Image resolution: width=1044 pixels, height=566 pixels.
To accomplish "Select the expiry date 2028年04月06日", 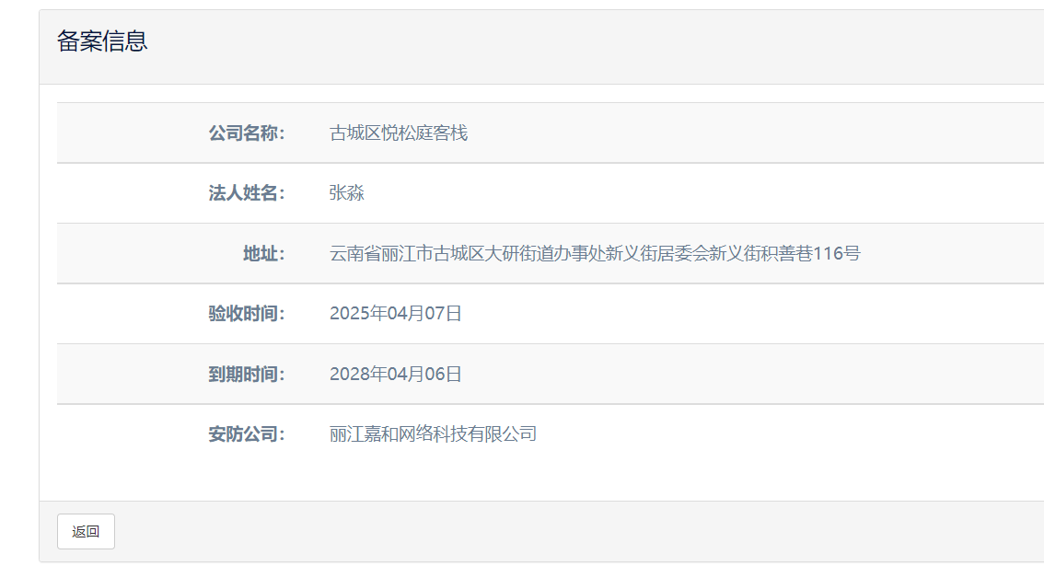I will (x=396, y=375).
